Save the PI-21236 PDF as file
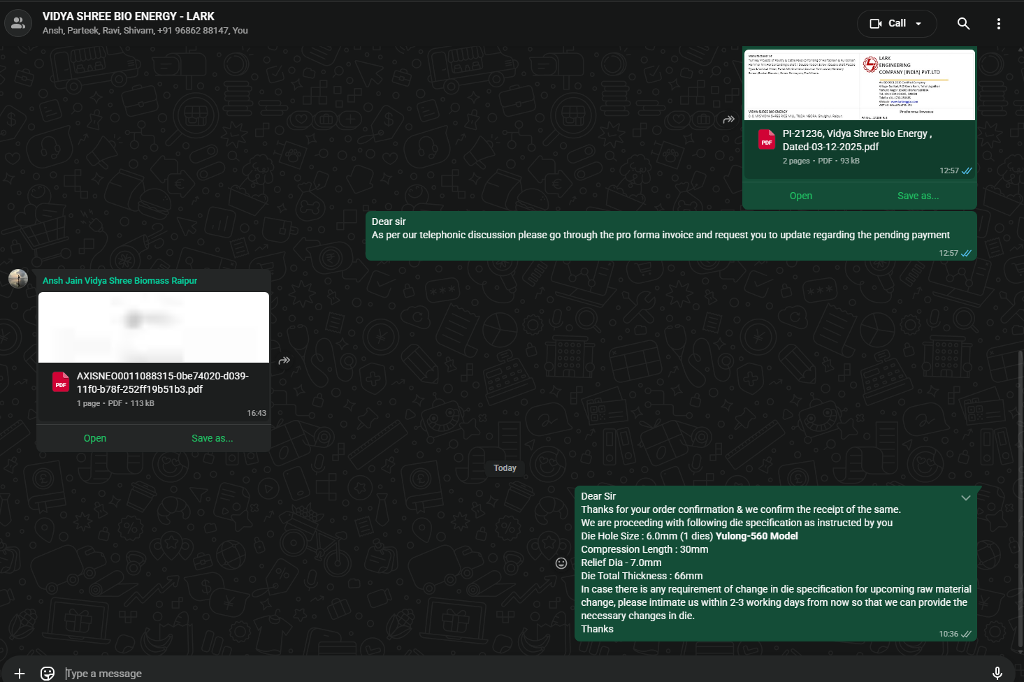Viewport: 1024px width, 682px height. pos(918,196)
